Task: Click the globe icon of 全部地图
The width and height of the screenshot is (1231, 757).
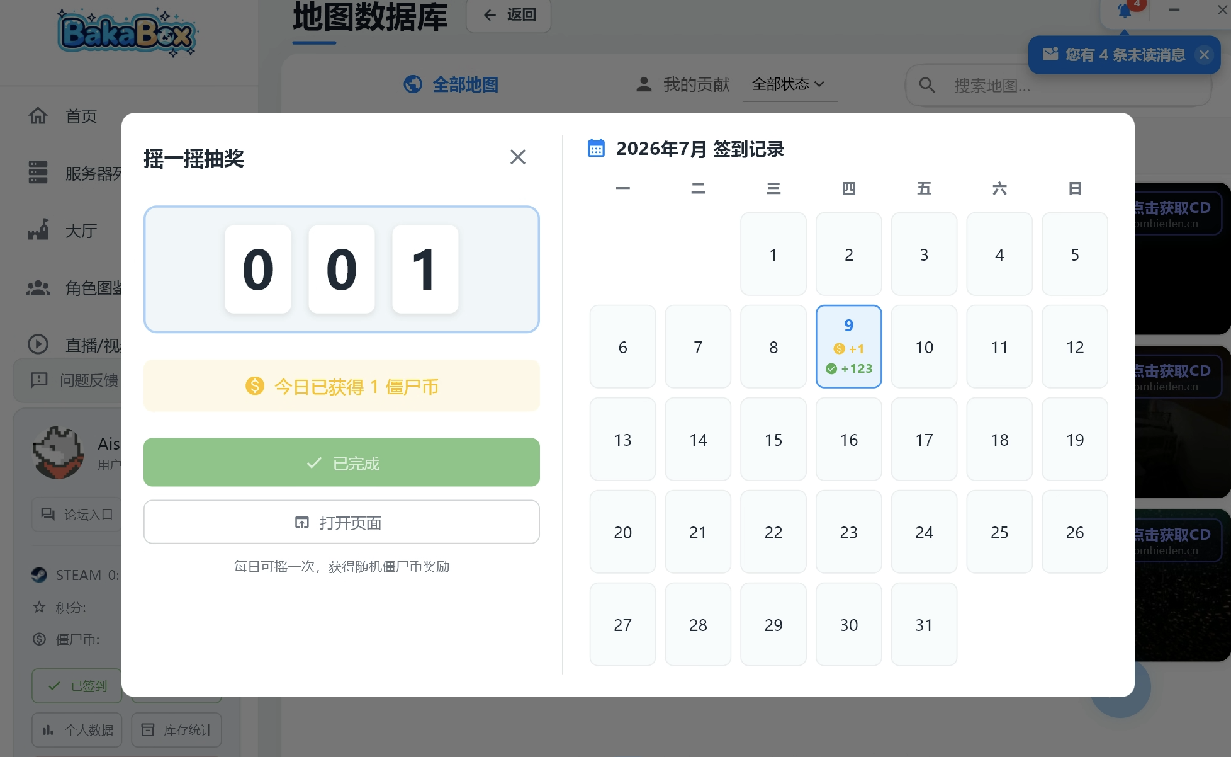Action: click(x=413, y=84)
